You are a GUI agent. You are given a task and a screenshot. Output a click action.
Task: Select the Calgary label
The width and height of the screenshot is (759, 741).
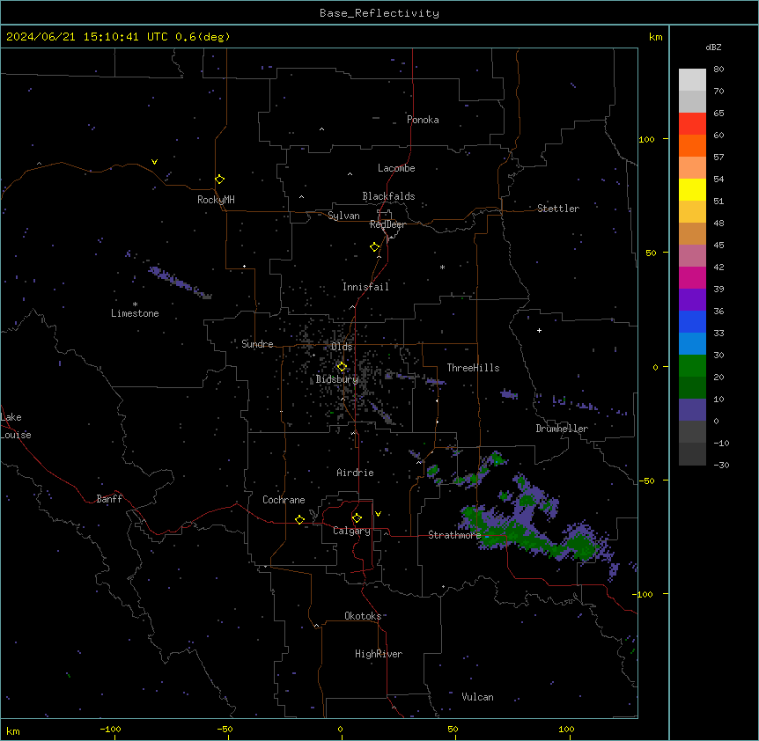(352, 531)
